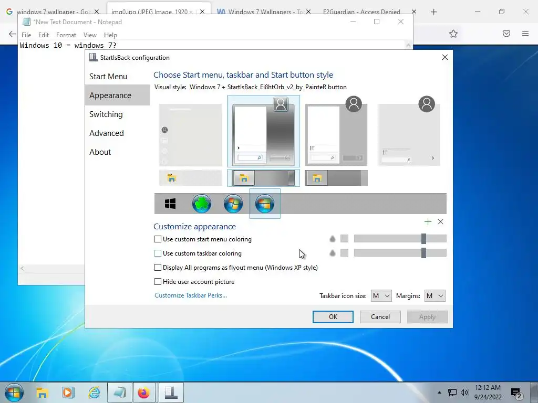Click start menu color droplet icon
The width and height of the screenshot is (538, 403).
(332, 239)
